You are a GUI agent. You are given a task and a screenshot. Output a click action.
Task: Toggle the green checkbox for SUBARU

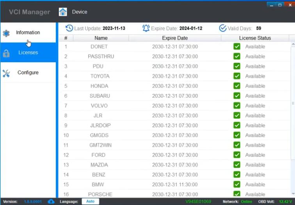click(x=237, y=95)
